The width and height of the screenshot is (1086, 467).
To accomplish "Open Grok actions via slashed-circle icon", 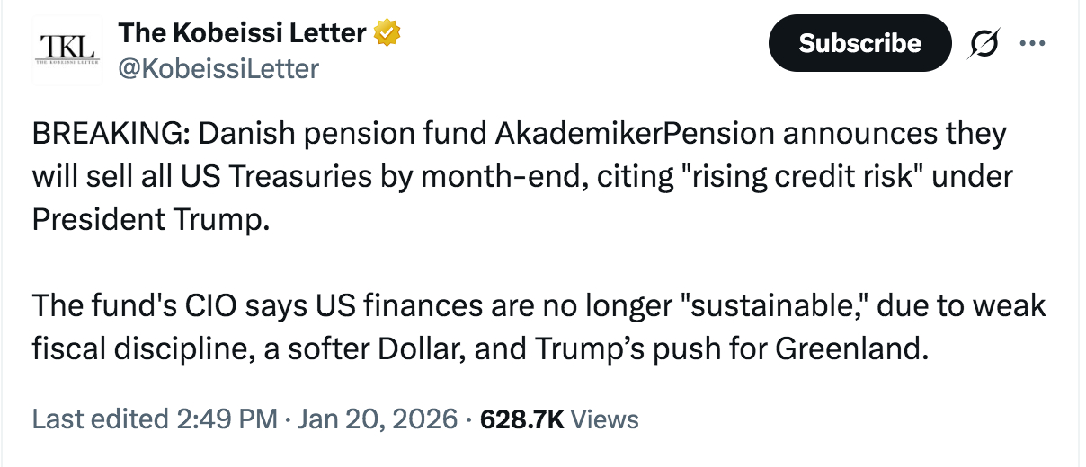I will pos(981,43).
